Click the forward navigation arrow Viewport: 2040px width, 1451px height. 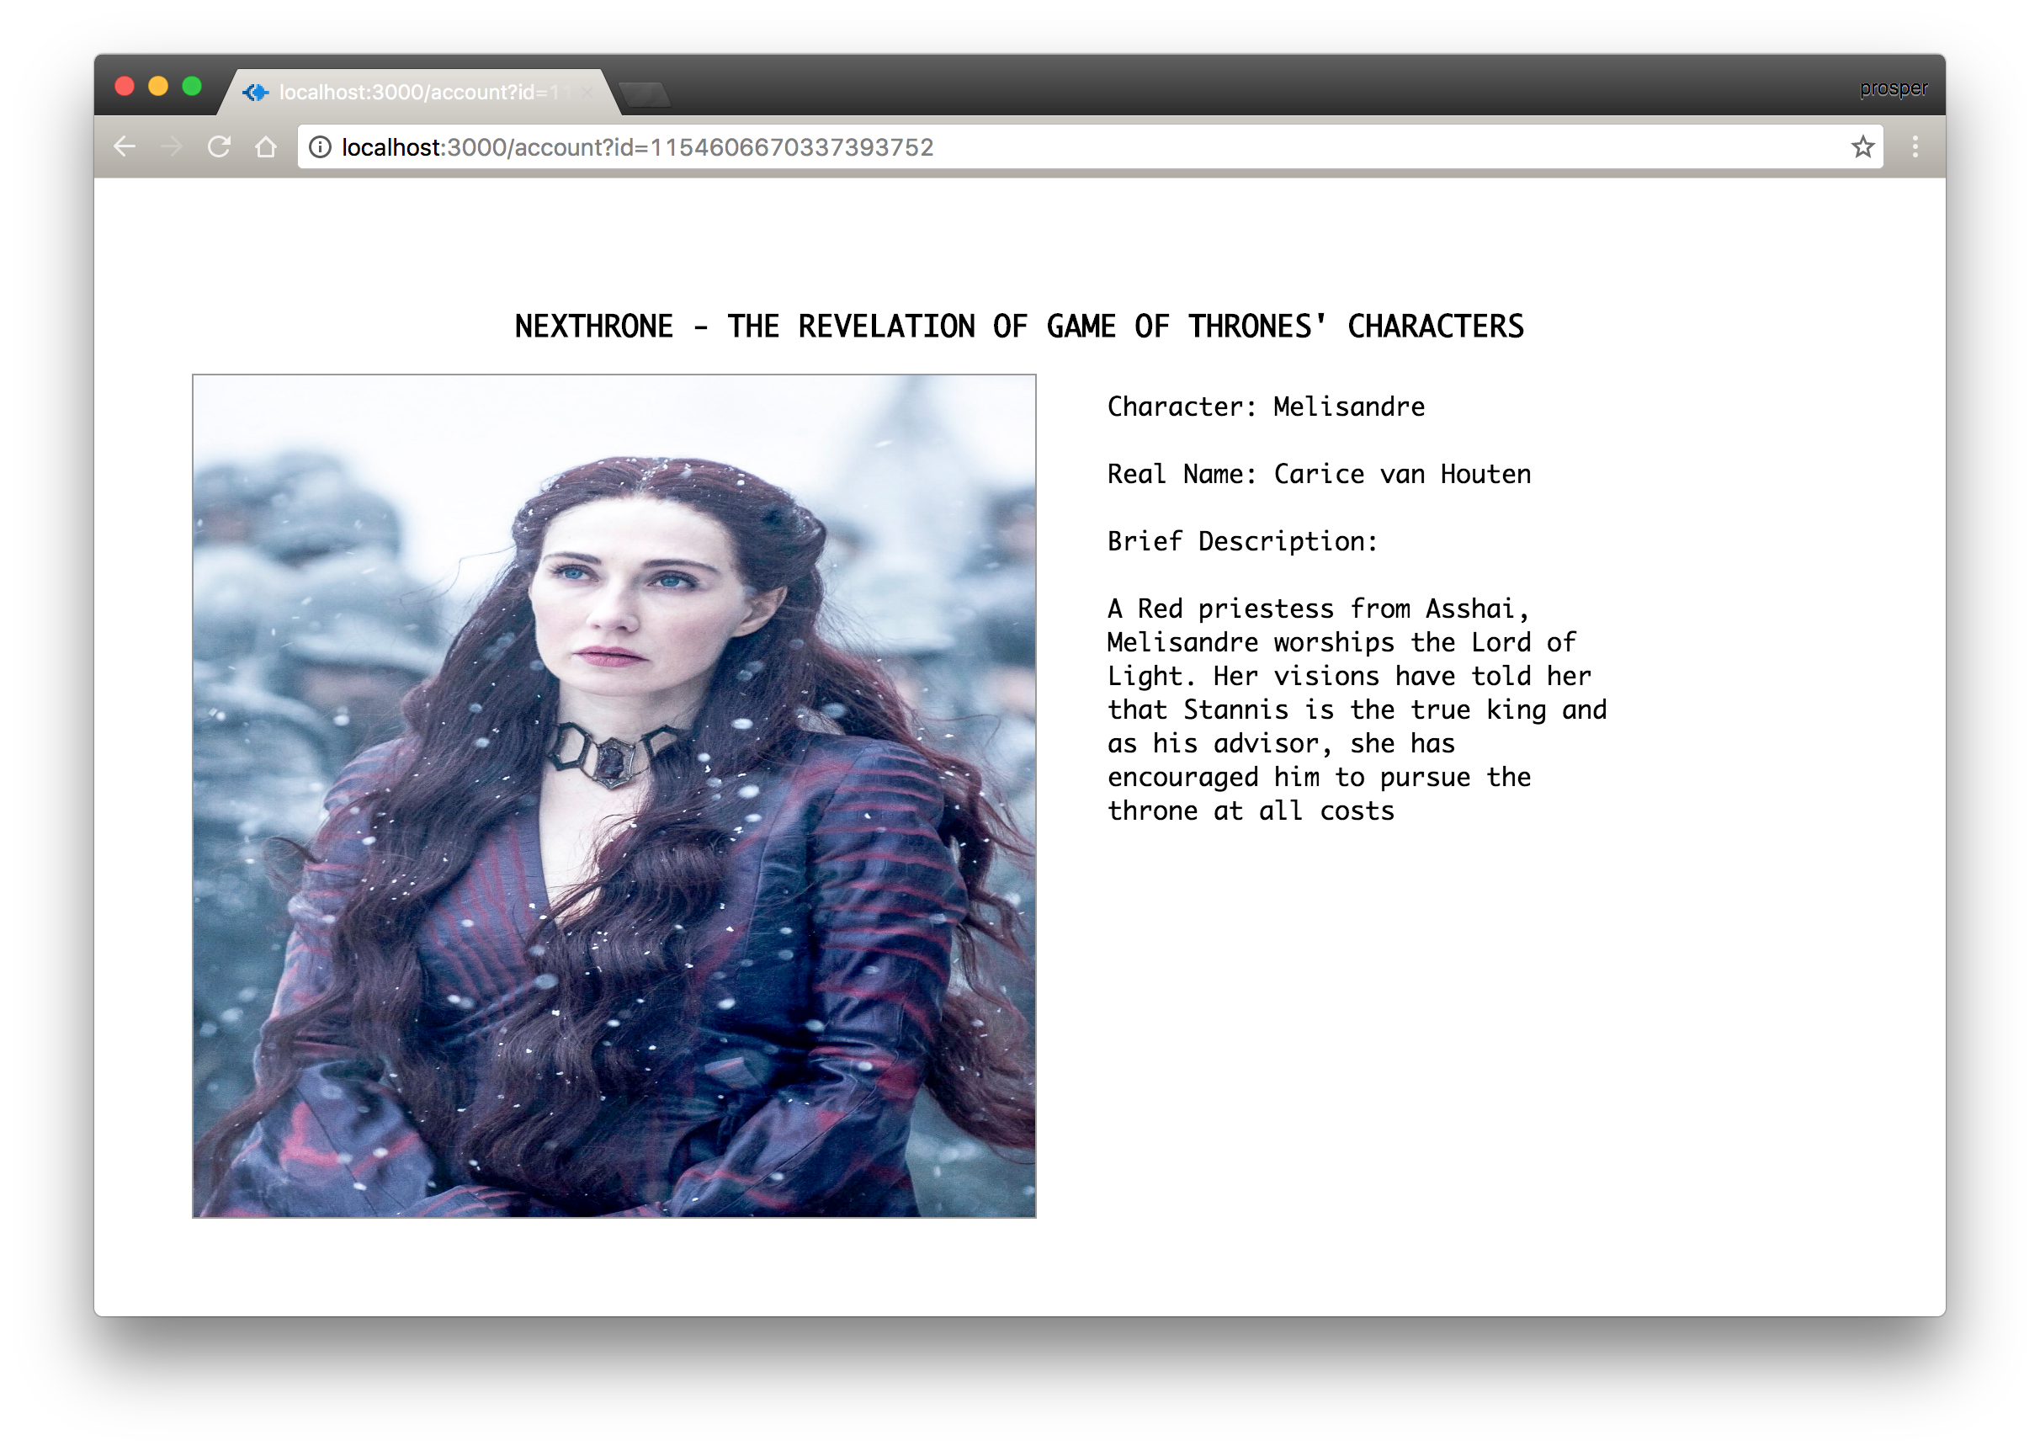point(173,146)
